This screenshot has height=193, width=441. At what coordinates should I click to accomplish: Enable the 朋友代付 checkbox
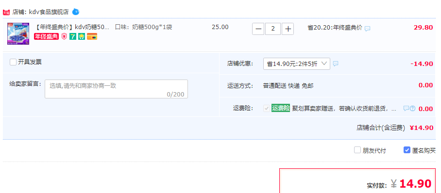[x=357, y=150]
